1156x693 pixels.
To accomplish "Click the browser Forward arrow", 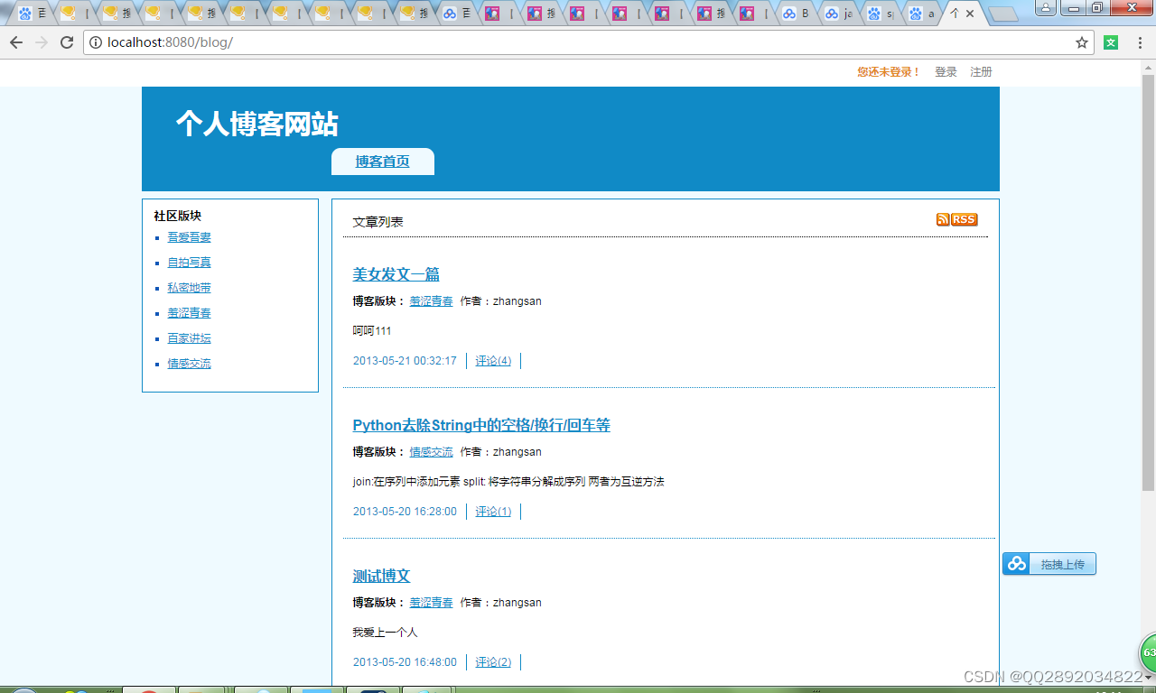I will click(x=41, y=42).
